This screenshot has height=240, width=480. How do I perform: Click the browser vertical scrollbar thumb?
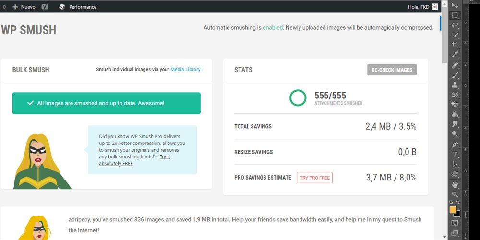[444, 35]
